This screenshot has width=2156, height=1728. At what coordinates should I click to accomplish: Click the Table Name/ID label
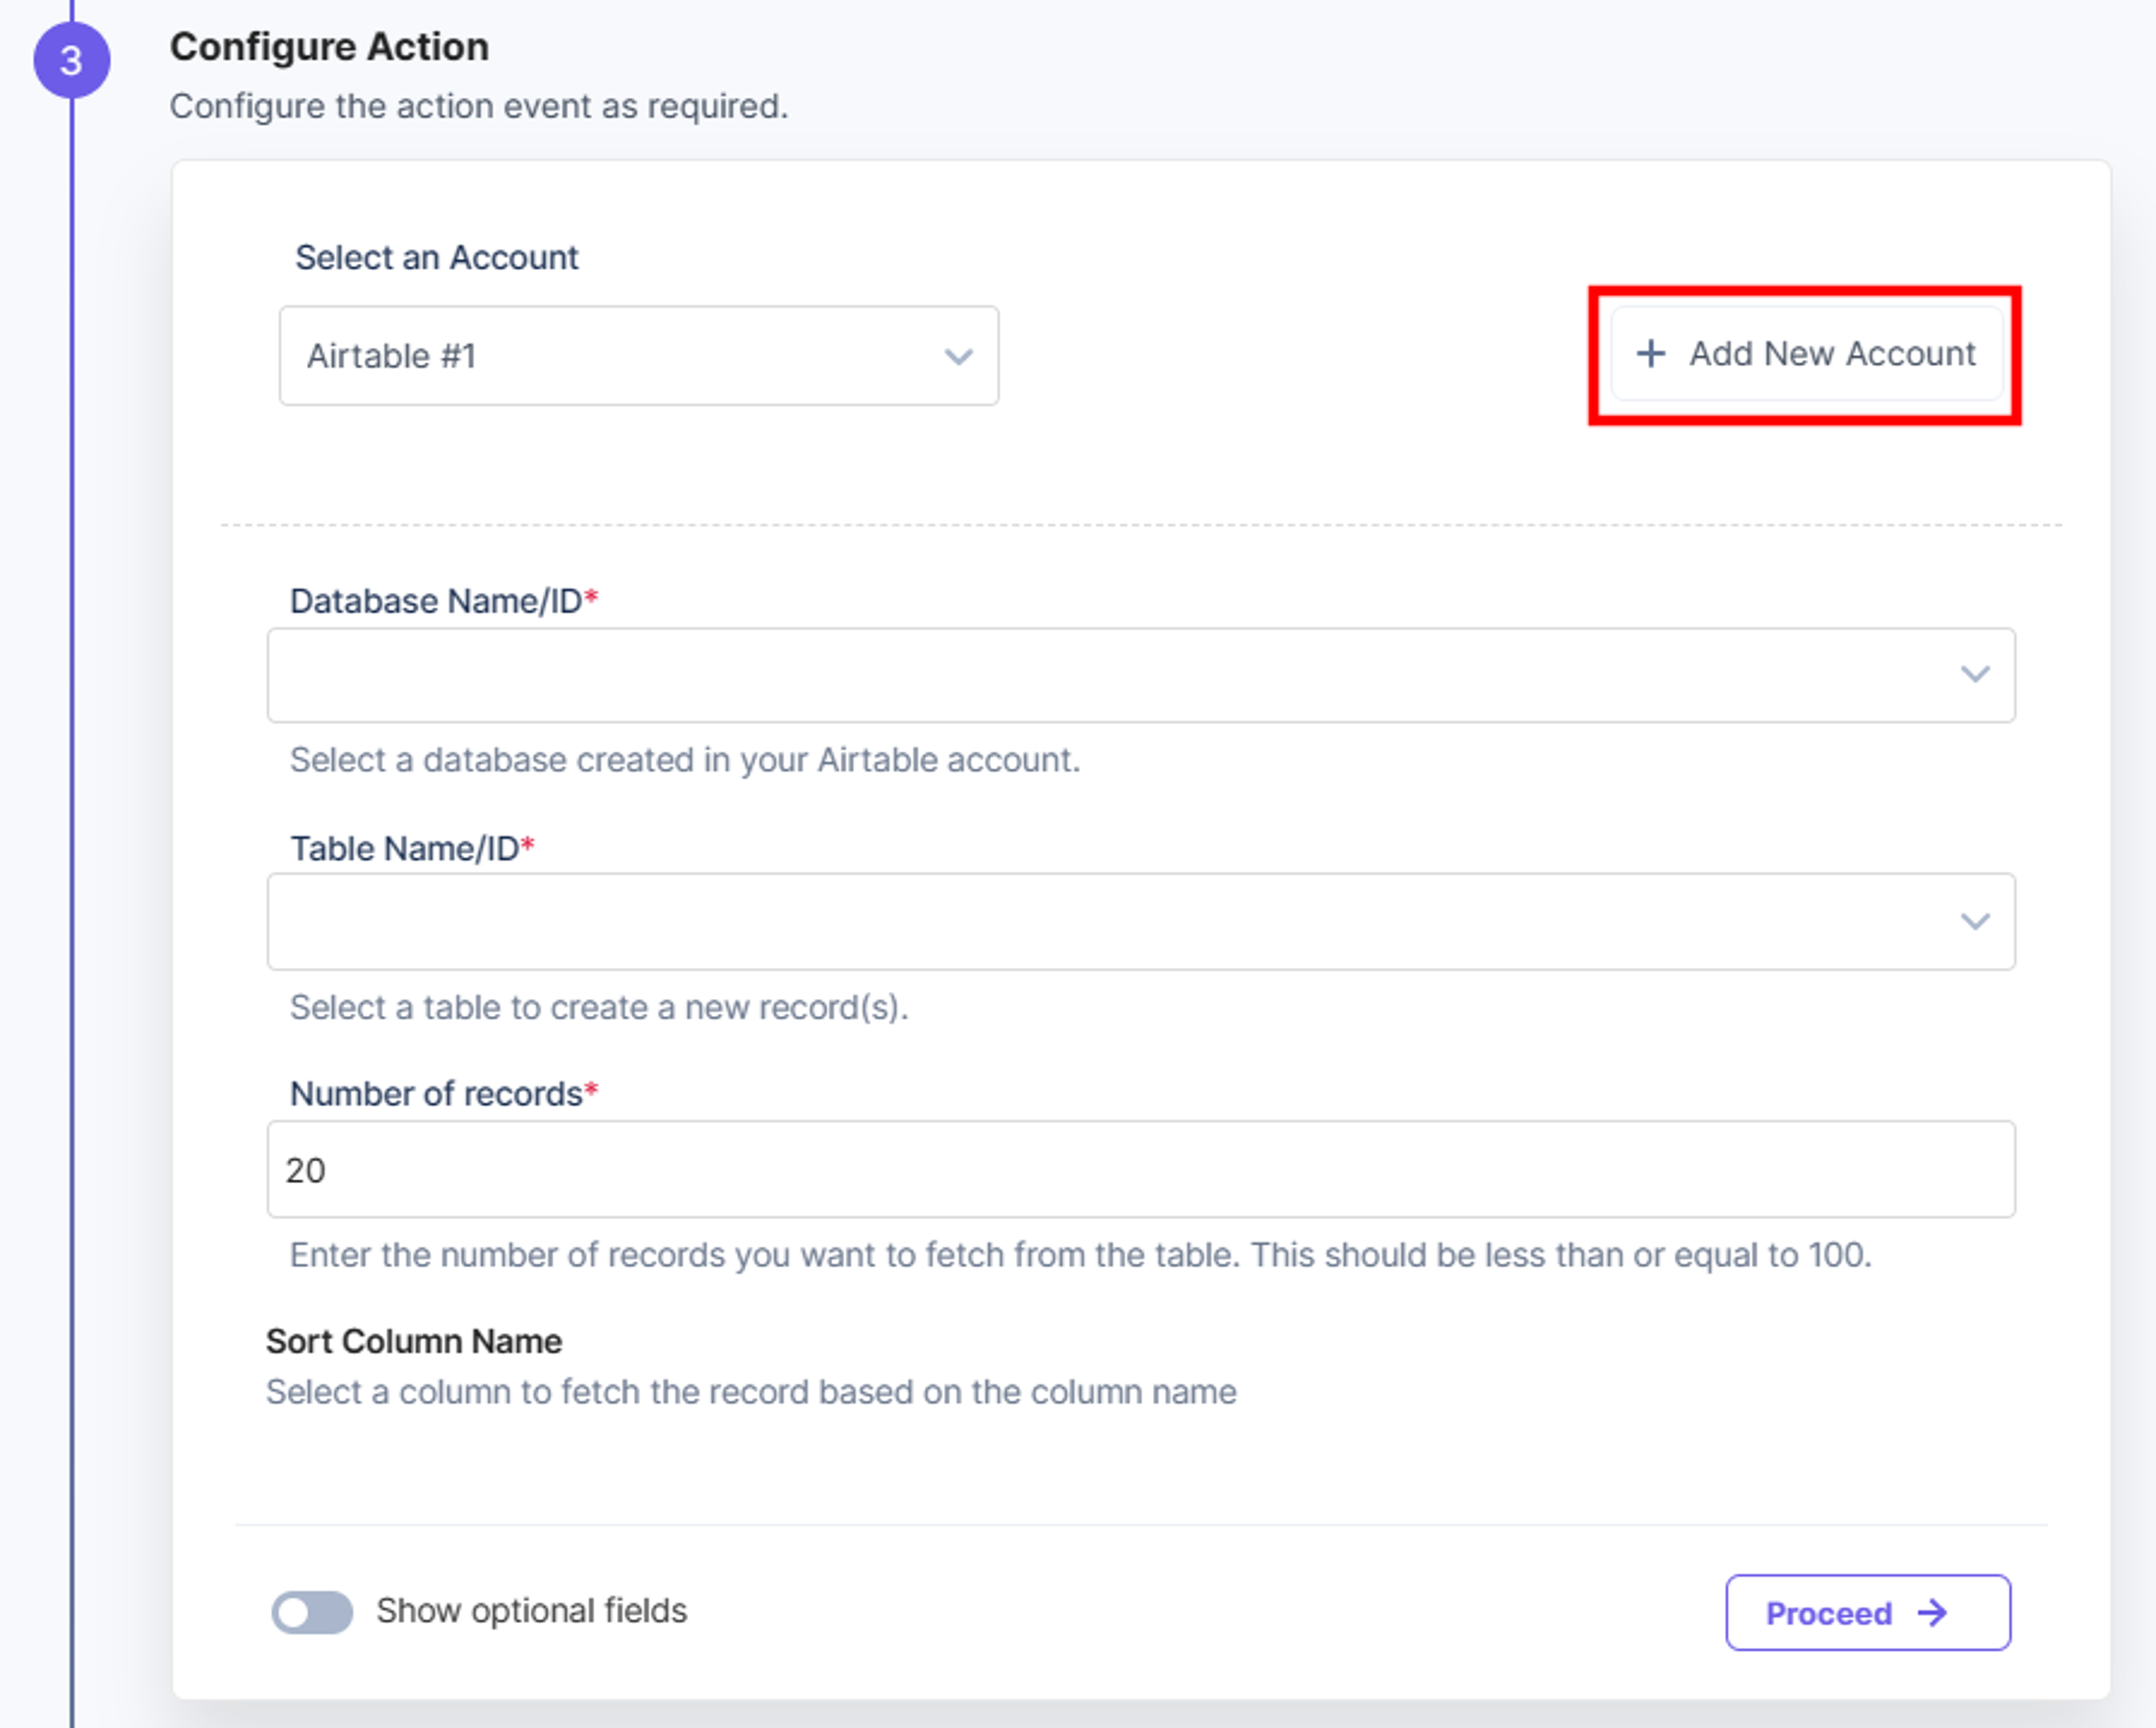(412, 849)
